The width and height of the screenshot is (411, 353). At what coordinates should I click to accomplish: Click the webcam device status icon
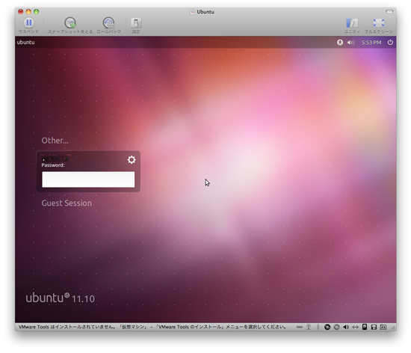(309, 327)
